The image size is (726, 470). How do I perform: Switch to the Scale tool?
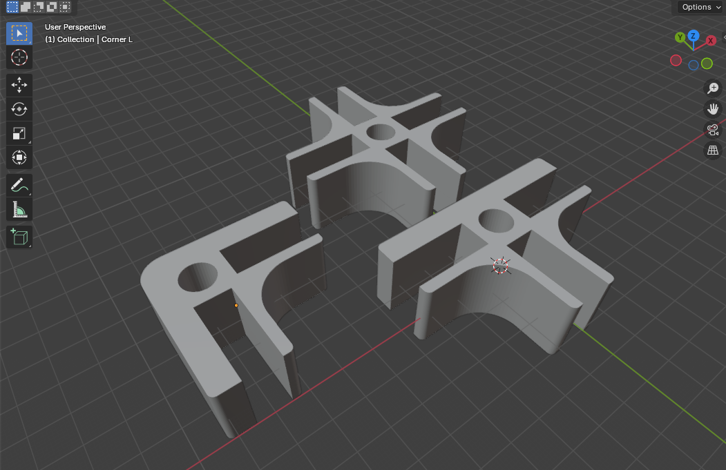click(x=19, y=134)
